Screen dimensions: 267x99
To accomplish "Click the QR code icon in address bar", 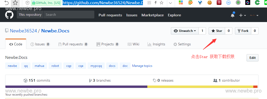I will 149,3.
